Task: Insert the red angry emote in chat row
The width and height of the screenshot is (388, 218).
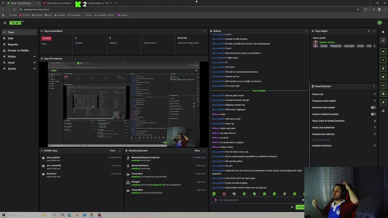Action: pos(224,194)
